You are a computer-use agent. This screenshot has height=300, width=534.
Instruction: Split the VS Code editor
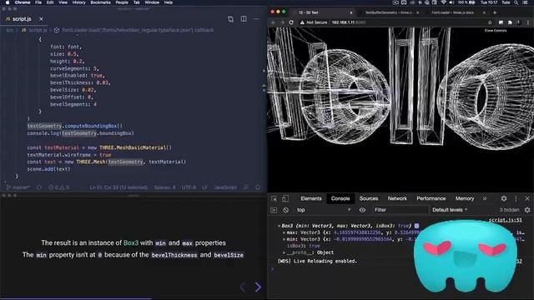(244, 19)
